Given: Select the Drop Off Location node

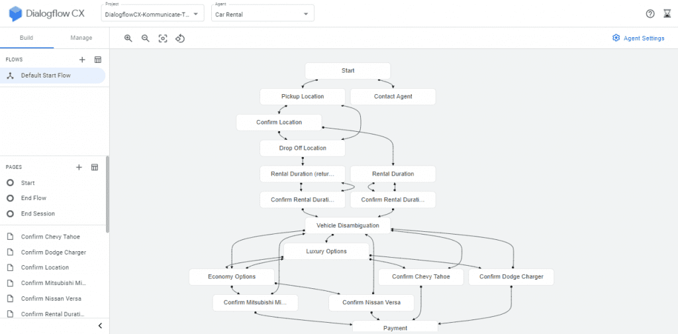Looking at the screenshot, I should (303, 148).
